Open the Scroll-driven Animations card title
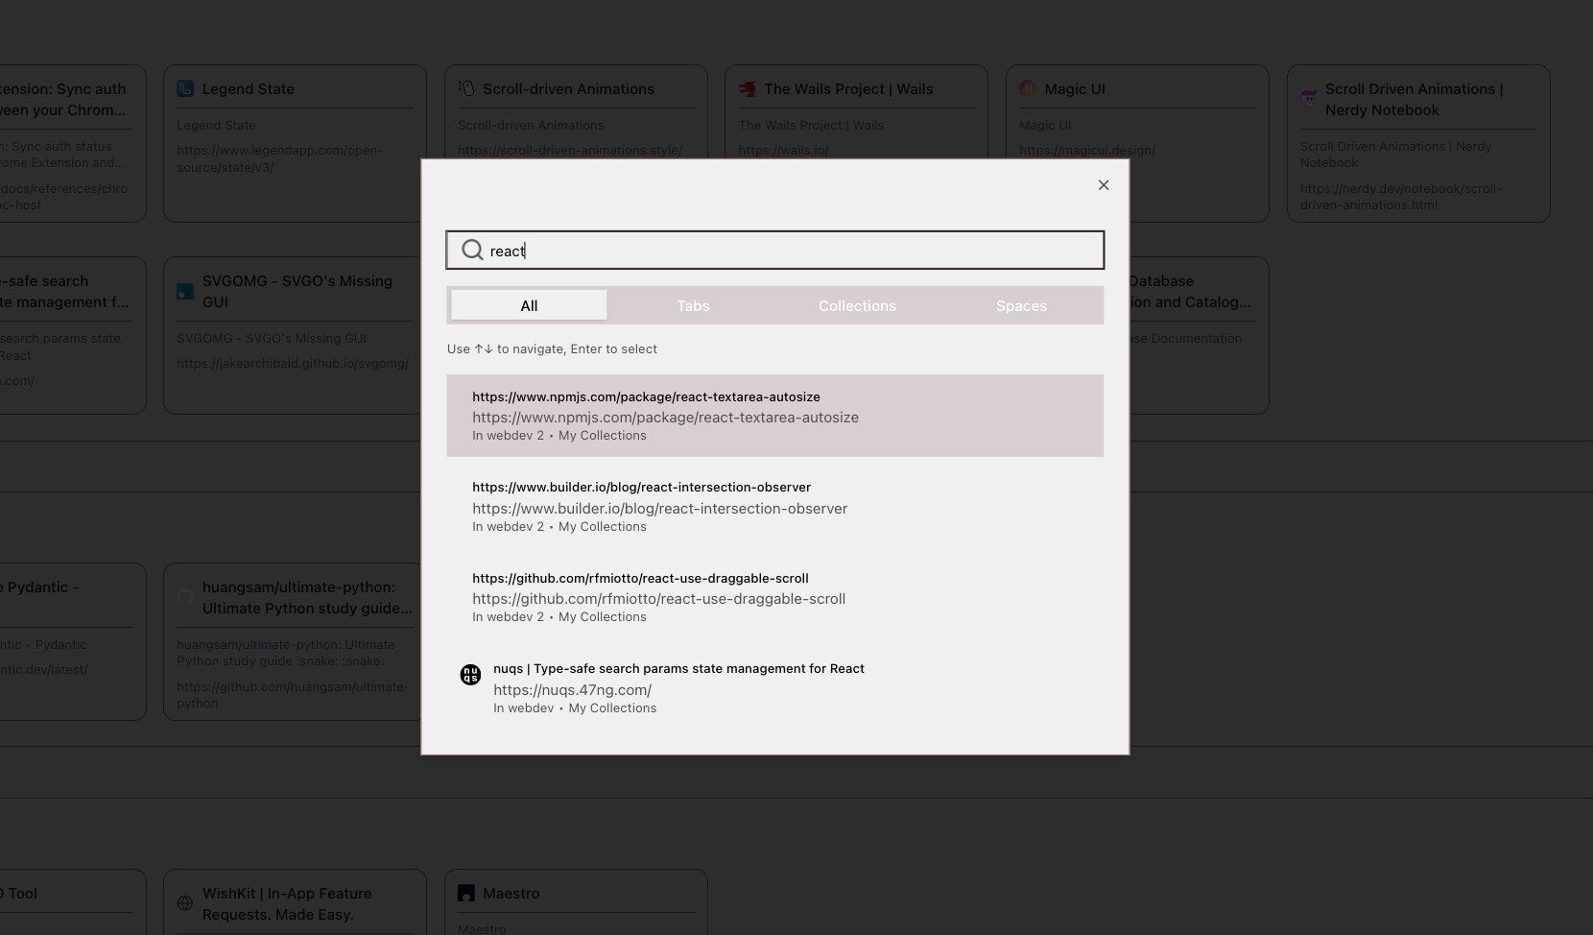 click(568, 88)
